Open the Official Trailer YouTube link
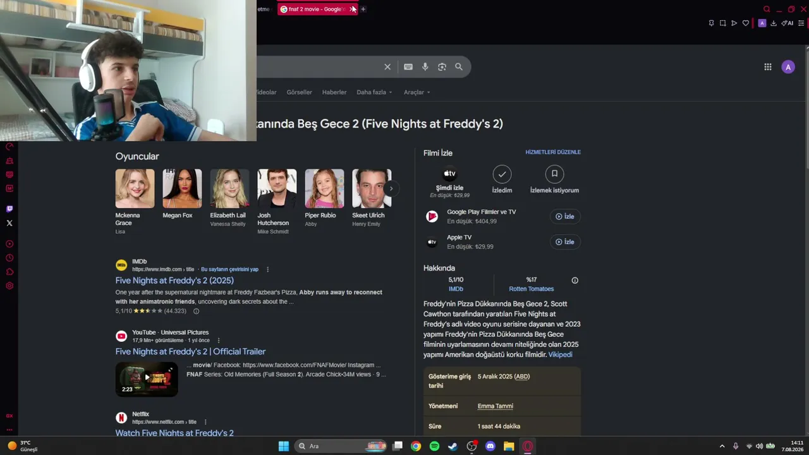 190,351
